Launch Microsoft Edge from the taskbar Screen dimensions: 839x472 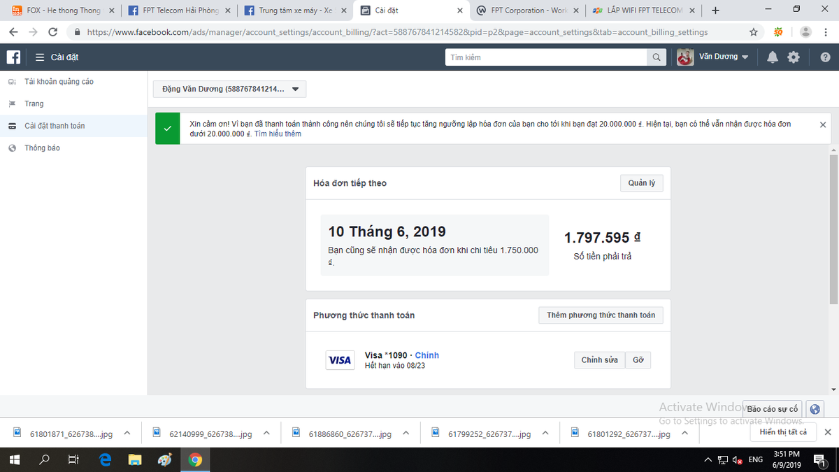tap(105, 459)
